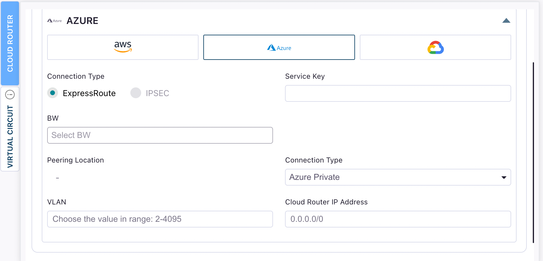Collapse the AZURE section arrow

[506, 21]
